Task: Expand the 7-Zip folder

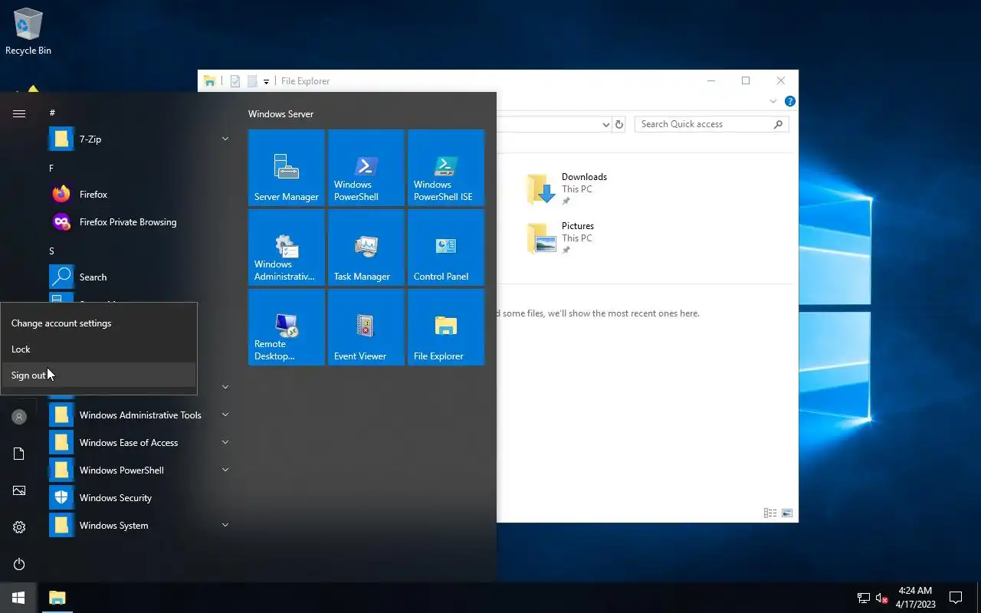Action: point(225,139)
